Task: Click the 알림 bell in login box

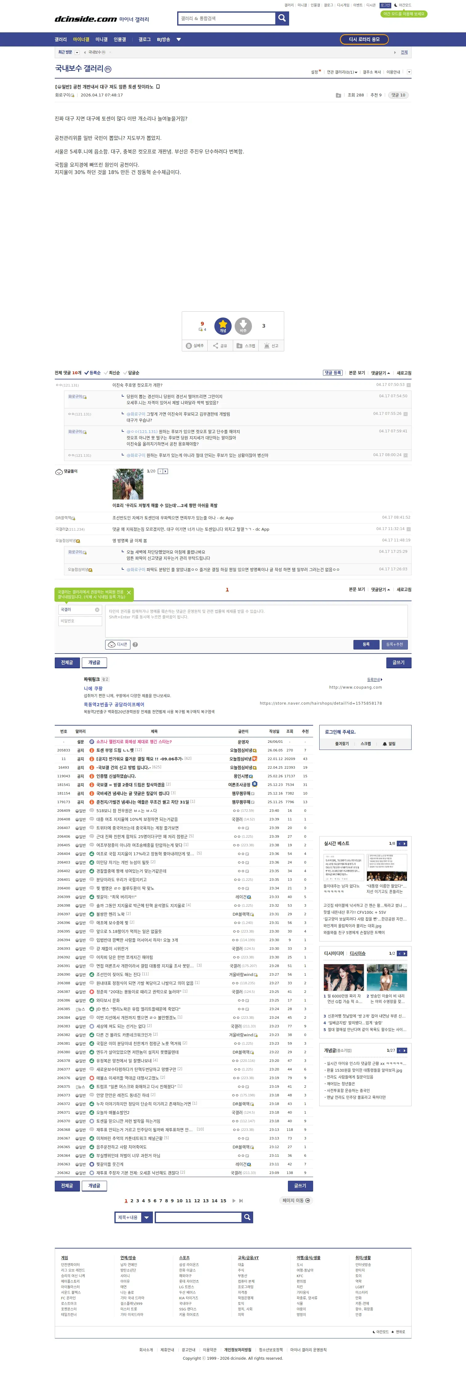Action: pos(388,743)
